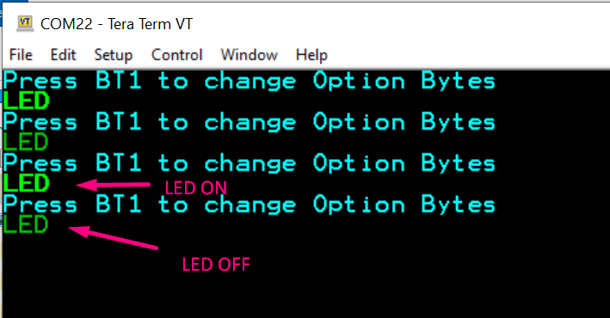Image resolution: width=610 pixels, height=318 pixels.
Task: Open the File menu
Action: [21, 55]
